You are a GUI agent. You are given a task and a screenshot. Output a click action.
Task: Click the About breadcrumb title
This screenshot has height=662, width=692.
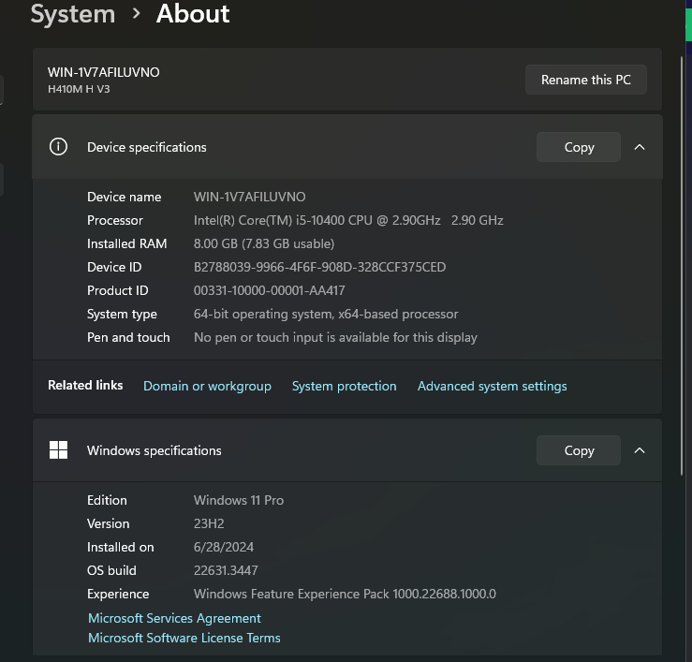(x=193, y=14)
